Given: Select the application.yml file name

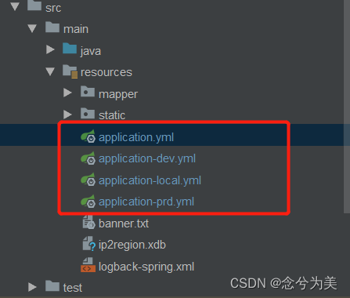Looking at the screenshot, I should pos(136,137).
